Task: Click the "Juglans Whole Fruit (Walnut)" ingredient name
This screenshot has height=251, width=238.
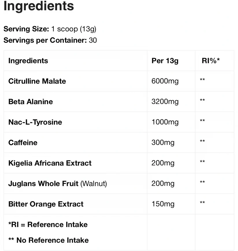Action: [x=58, y=183]
